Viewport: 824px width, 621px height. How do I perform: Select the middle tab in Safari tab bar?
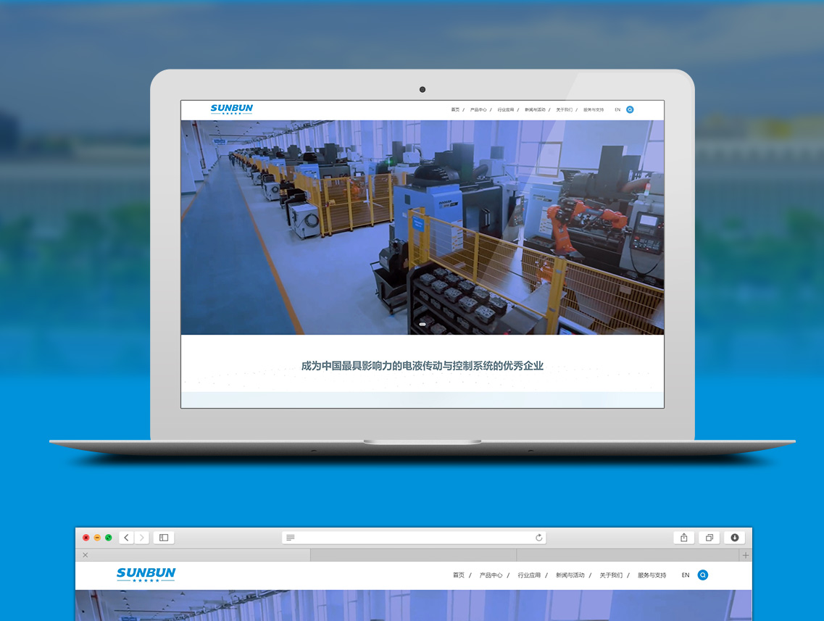[x=413, y=555]
